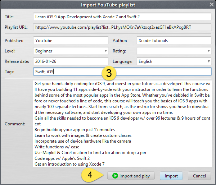The height and width of the screenshot is (185, 216).
Task: Click the yellow step 4 arrow marker
Action: point(90,176)
